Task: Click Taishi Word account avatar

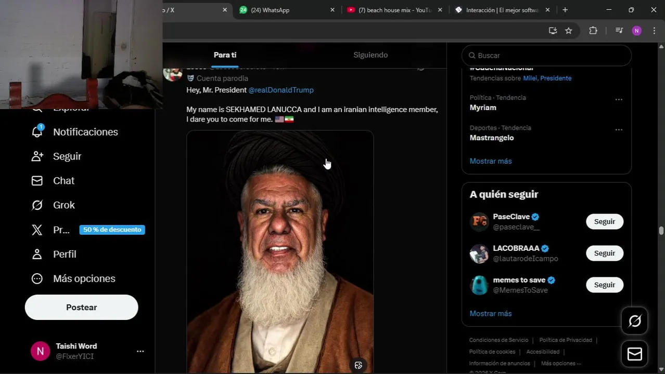Action: [x=40, y=351]
